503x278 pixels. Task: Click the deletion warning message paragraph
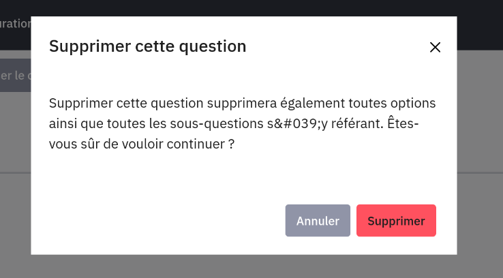coord(242,125)
